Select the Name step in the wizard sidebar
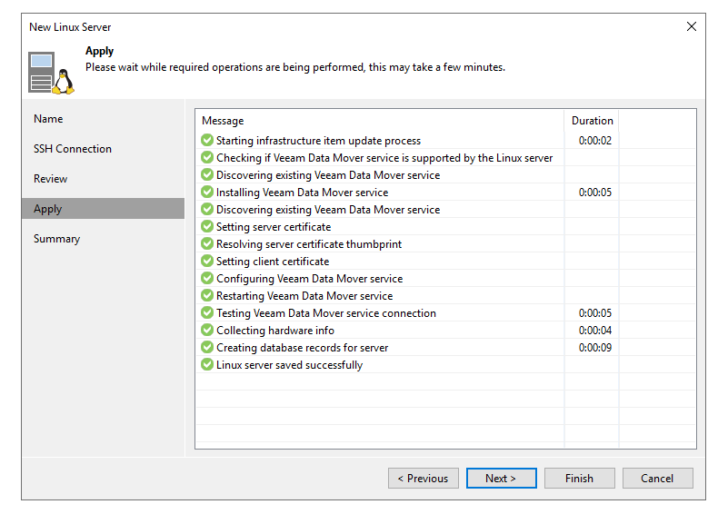Viewport: 728px width, 524px height. point(48,119)
